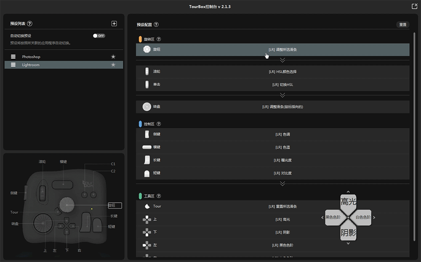Click the [LR] 色温 assignment
Image resolution: width=421 pixels, height=262 pixels.
(282, 147)
